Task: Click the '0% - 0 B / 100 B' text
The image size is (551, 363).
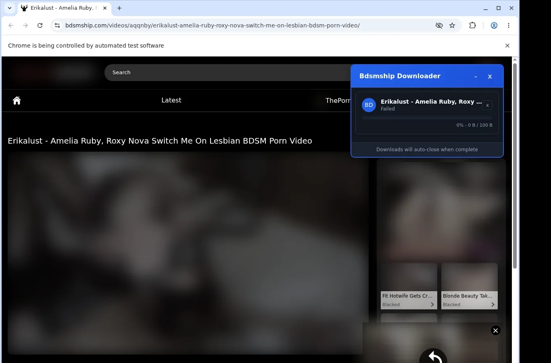Action: (474, 125)
